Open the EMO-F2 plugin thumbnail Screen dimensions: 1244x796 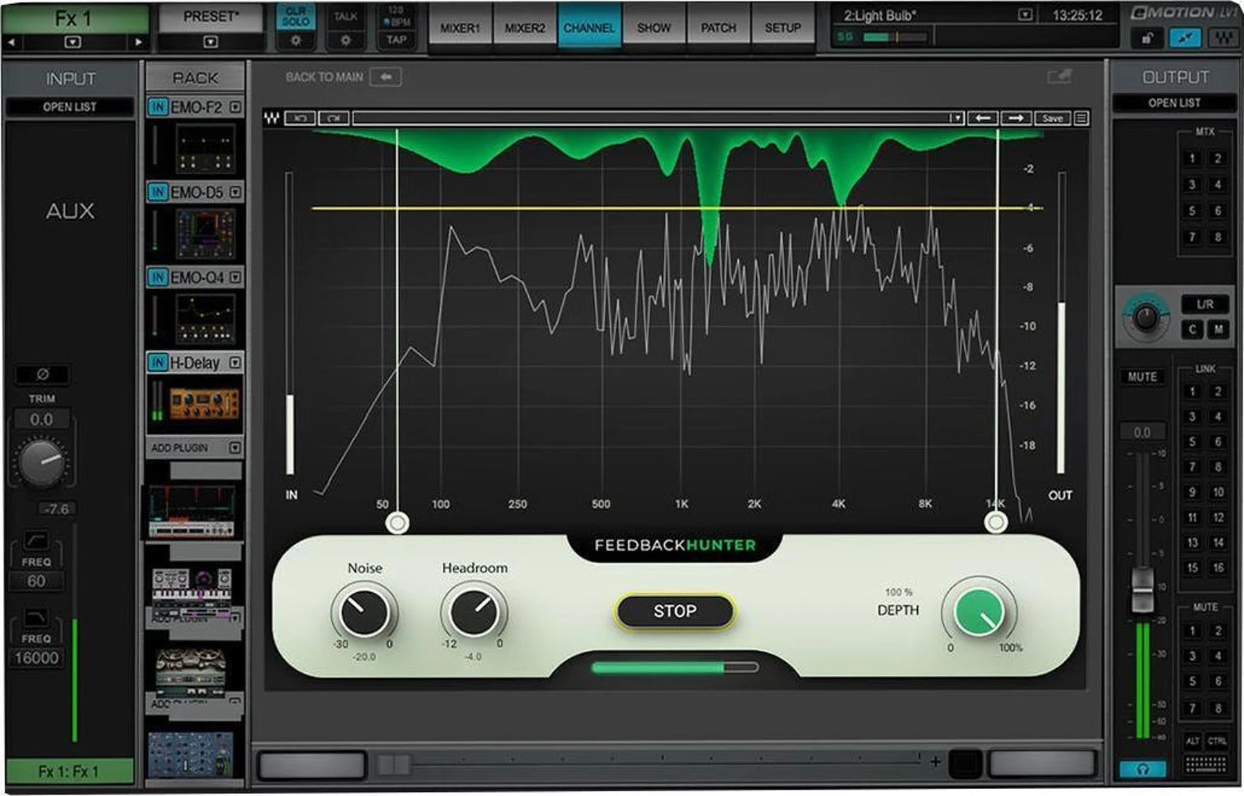[205, 148]
